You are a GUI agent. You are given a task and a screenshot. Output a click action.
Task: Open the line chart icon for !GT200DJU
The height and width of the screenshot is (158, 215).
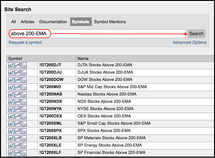click(17, 72)
